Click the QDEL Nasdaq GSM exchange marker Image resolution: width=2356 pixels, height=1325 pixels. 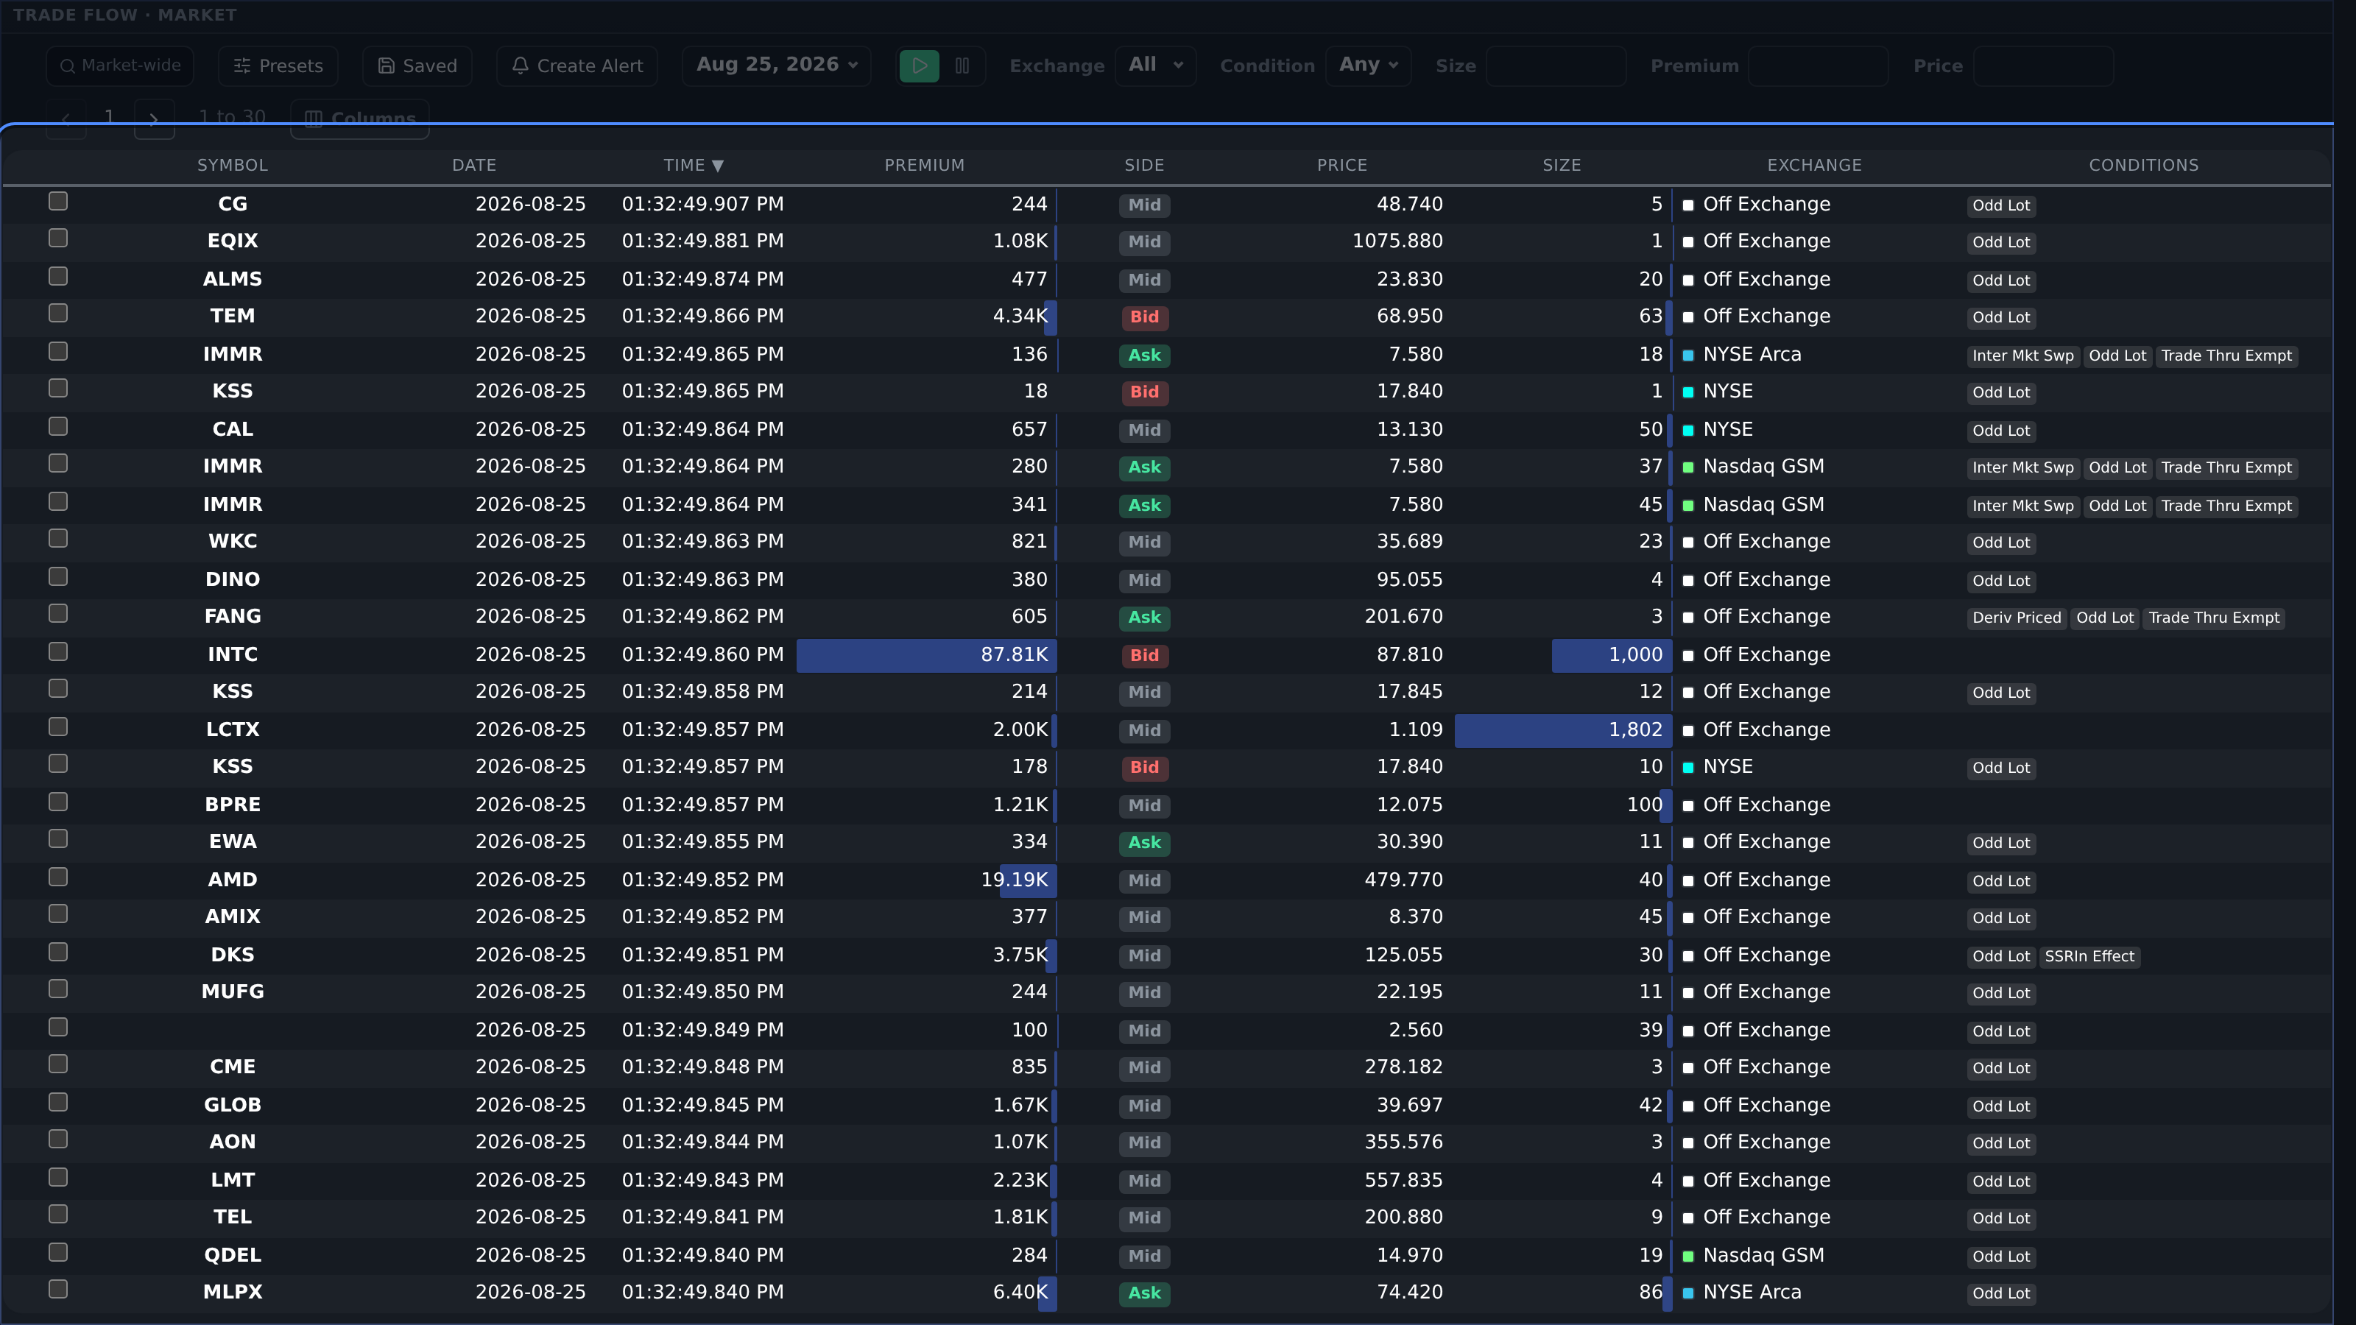click(x=1688, y=1257)
